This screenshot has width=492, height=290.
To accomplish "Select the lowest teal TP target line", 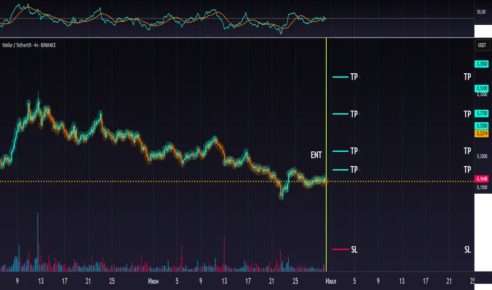I will click(x=340, y=170).
